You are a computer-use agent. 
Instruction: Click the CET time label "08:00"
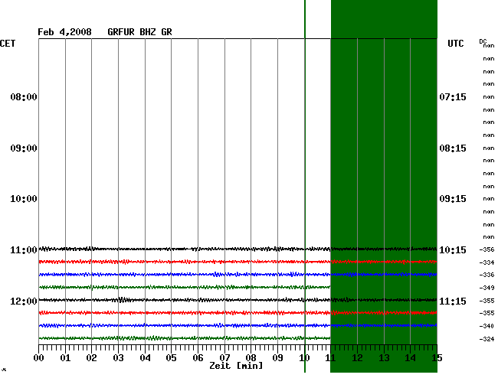coord(24,96)
